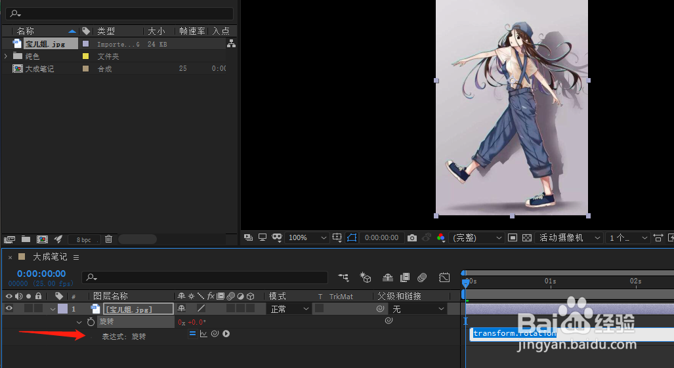
Task: Click yellow label swatch of 纯色 folder
Action: [85, 56]
